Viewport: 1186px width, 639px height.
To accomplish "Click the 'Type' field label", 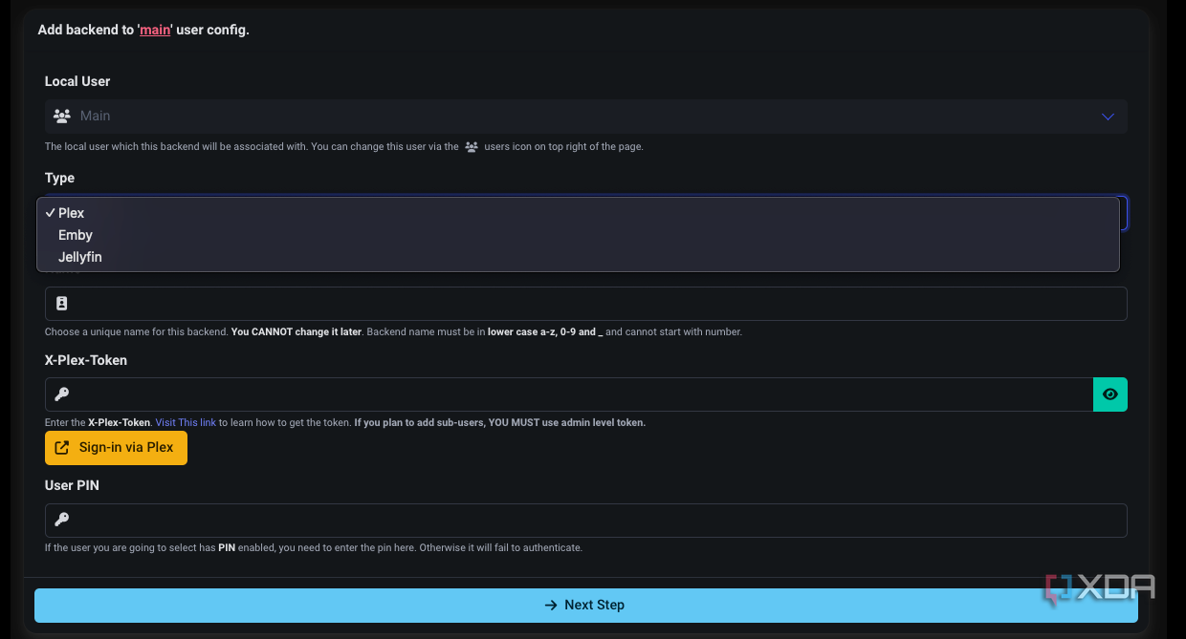I will click(x=59, y=178).
